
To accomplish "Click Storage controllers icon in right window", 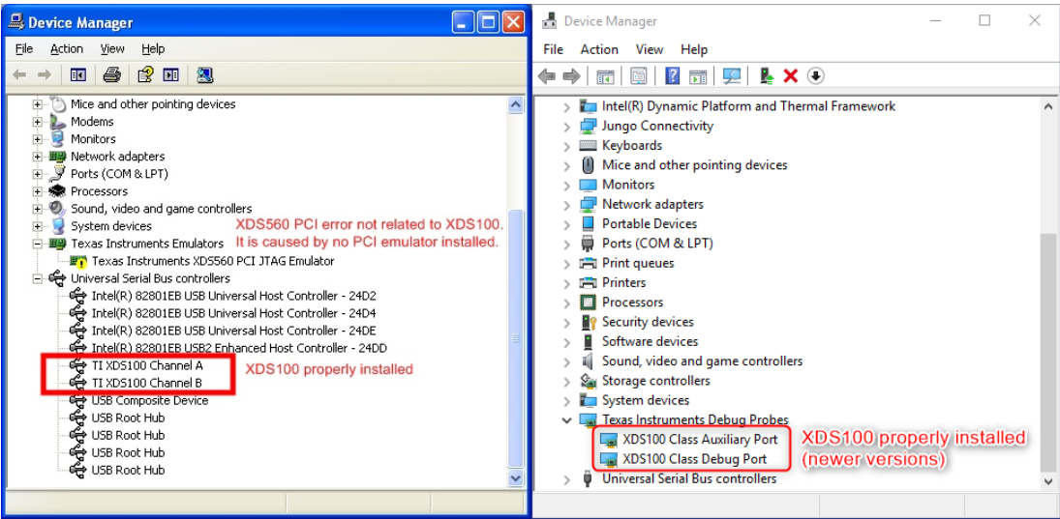I will pyautogui.click(x=589, y=381).
